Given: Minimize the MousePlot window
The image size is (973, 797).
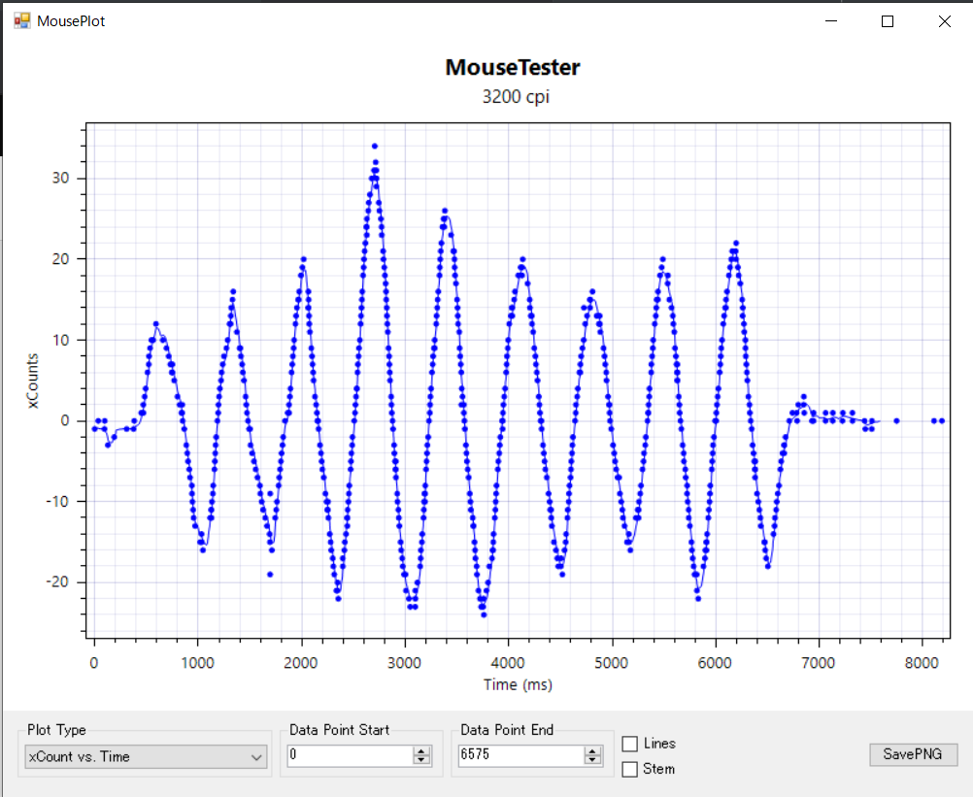Looking at the screenshot, I should [x=831, y=21].
